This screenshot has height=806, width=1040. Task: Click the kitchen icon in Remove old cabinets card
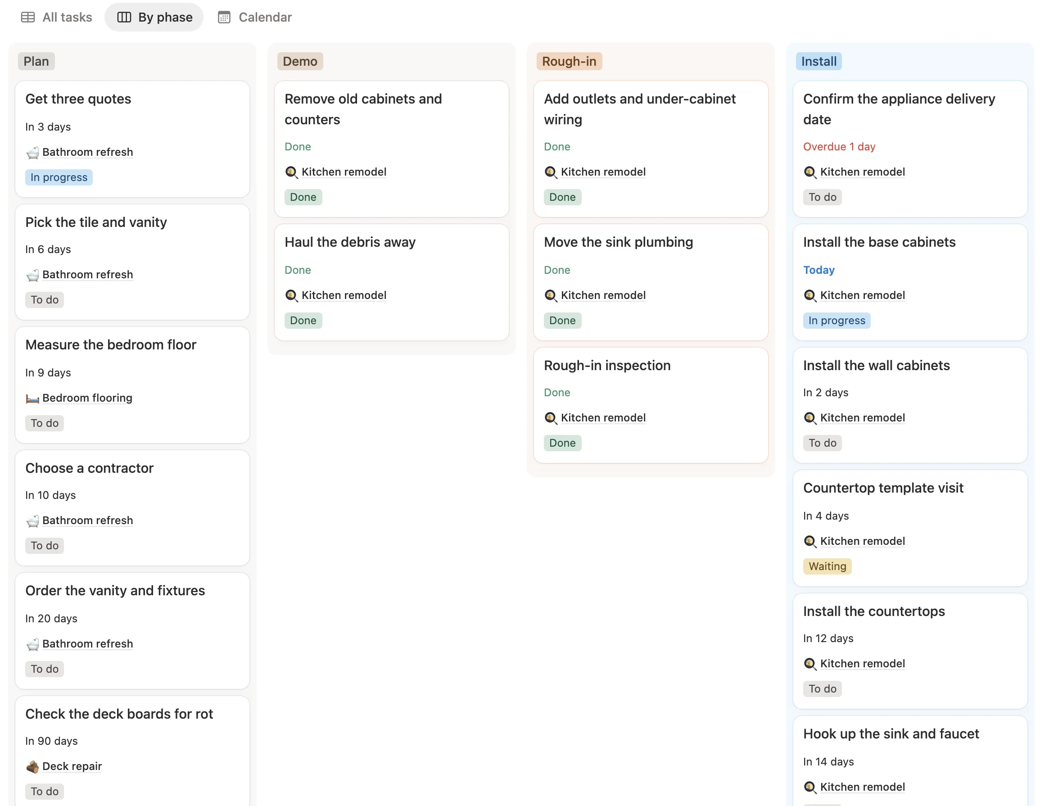(291, 172)
